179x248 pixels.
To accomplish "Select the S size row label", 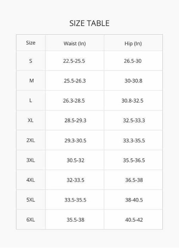I will pyautogui.click(x=30, y=61).
